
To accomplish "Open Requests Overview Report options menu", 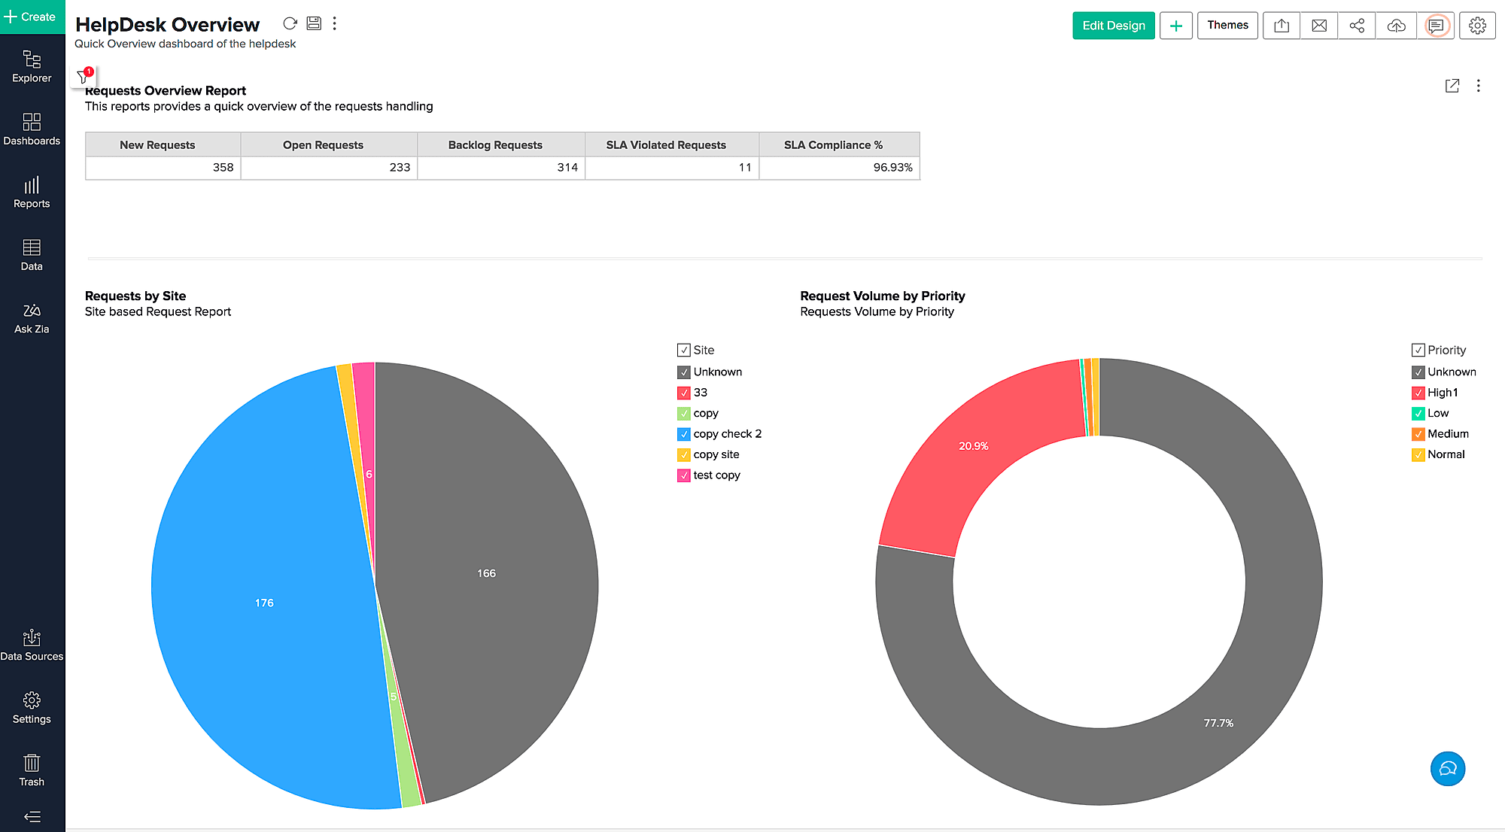I will pos(1478,86).
